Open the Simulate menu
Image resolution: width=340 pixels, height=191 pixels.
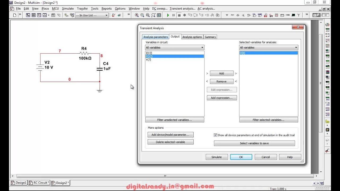point(68,8)
